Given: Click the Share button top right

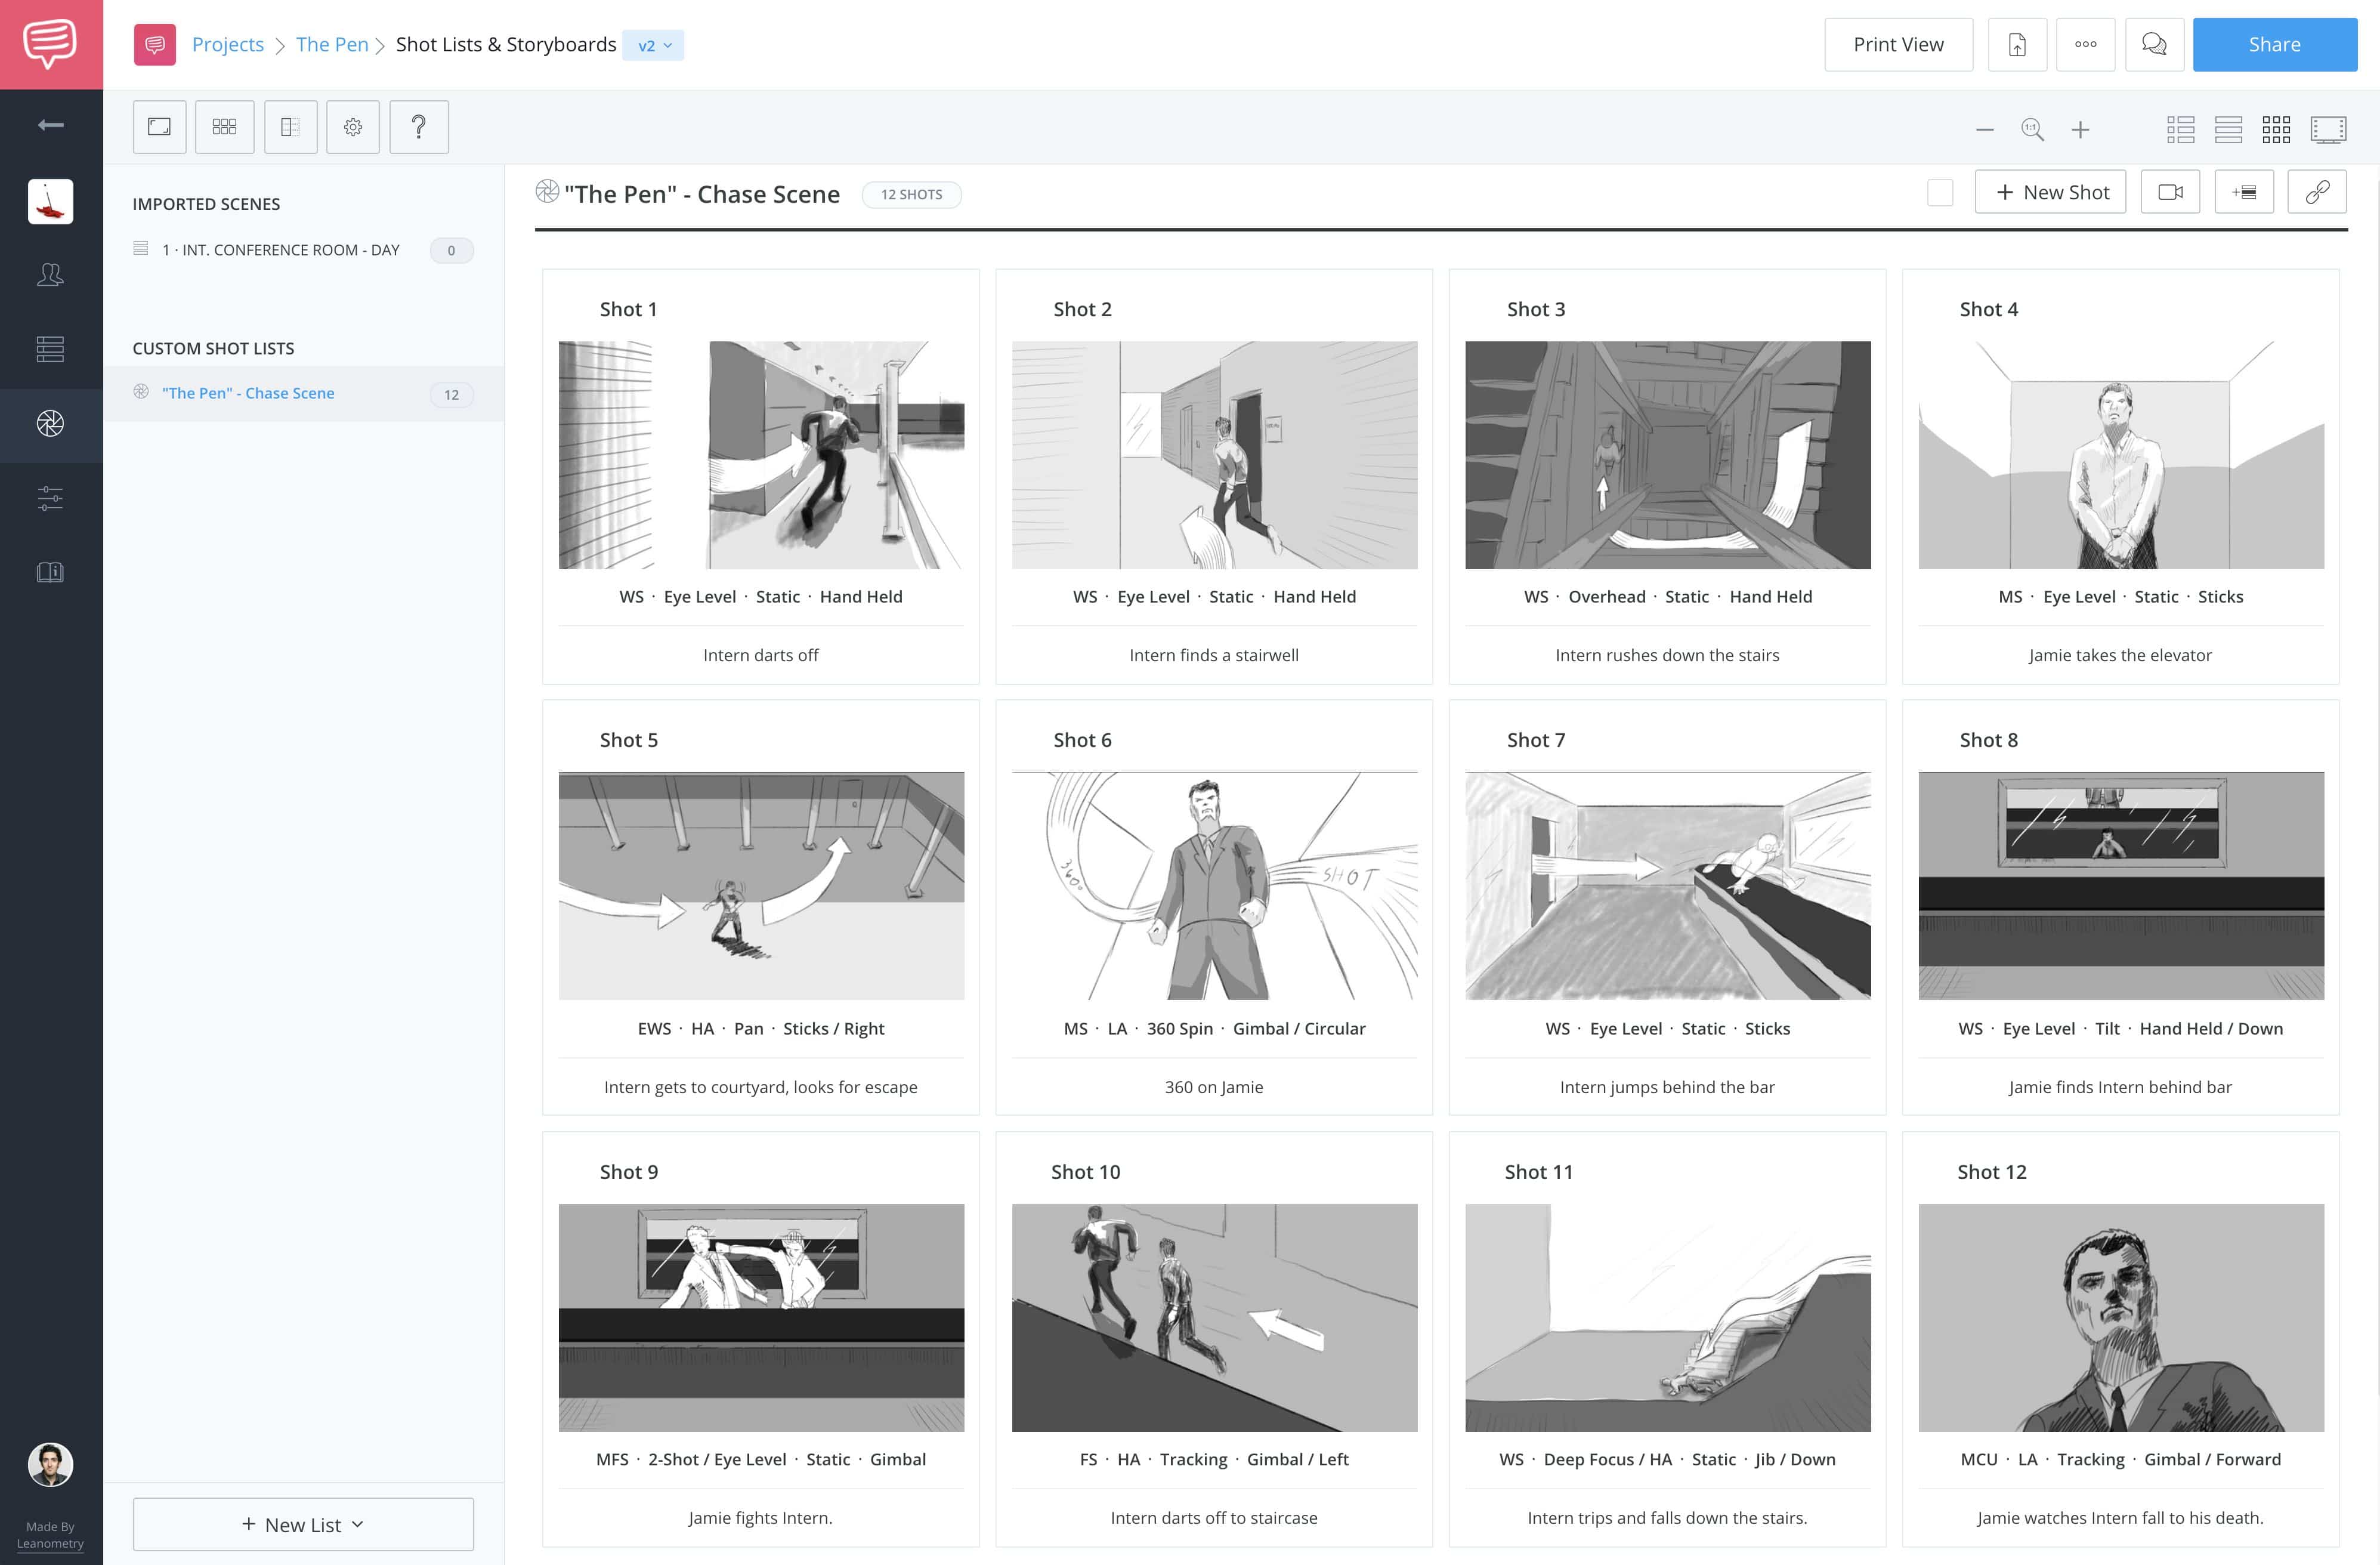Looking at the screenshot, I should 2275,44.
